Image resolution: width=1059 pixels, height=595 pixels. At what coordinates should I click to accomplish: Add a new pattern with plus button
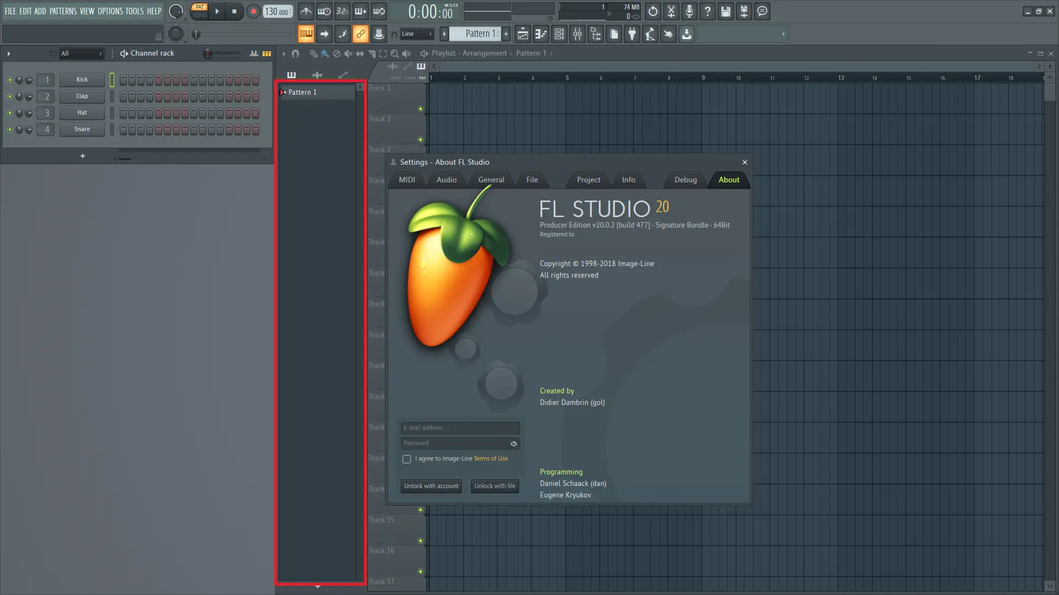[506, 34]
